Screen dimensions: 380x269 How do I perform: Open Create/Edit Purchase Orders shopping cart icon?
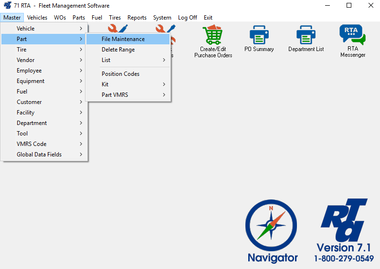tap(213, 35)
